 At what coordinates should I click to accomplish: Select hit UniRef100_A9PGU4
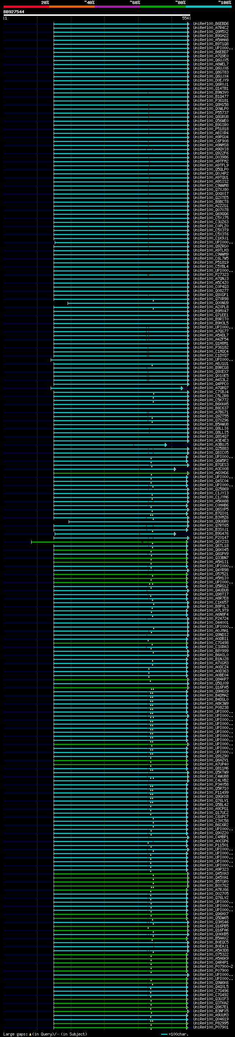[x=211, y=137]
